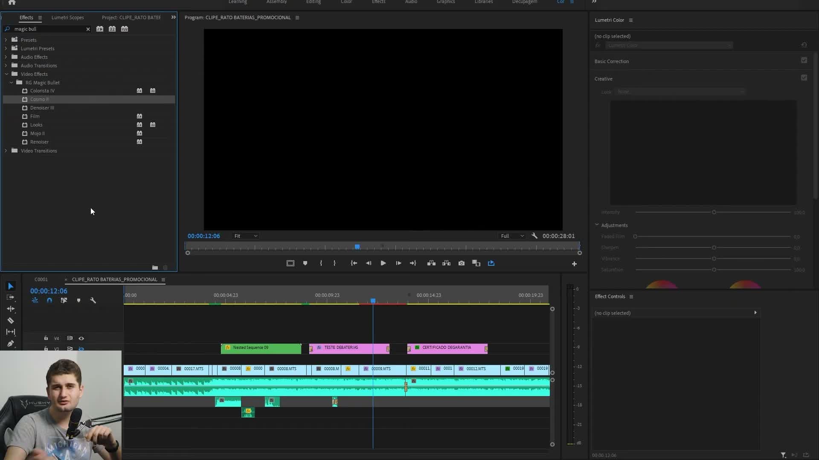Open the Audio workspace
The image size is (819, 460).
[x=411, y=2]
